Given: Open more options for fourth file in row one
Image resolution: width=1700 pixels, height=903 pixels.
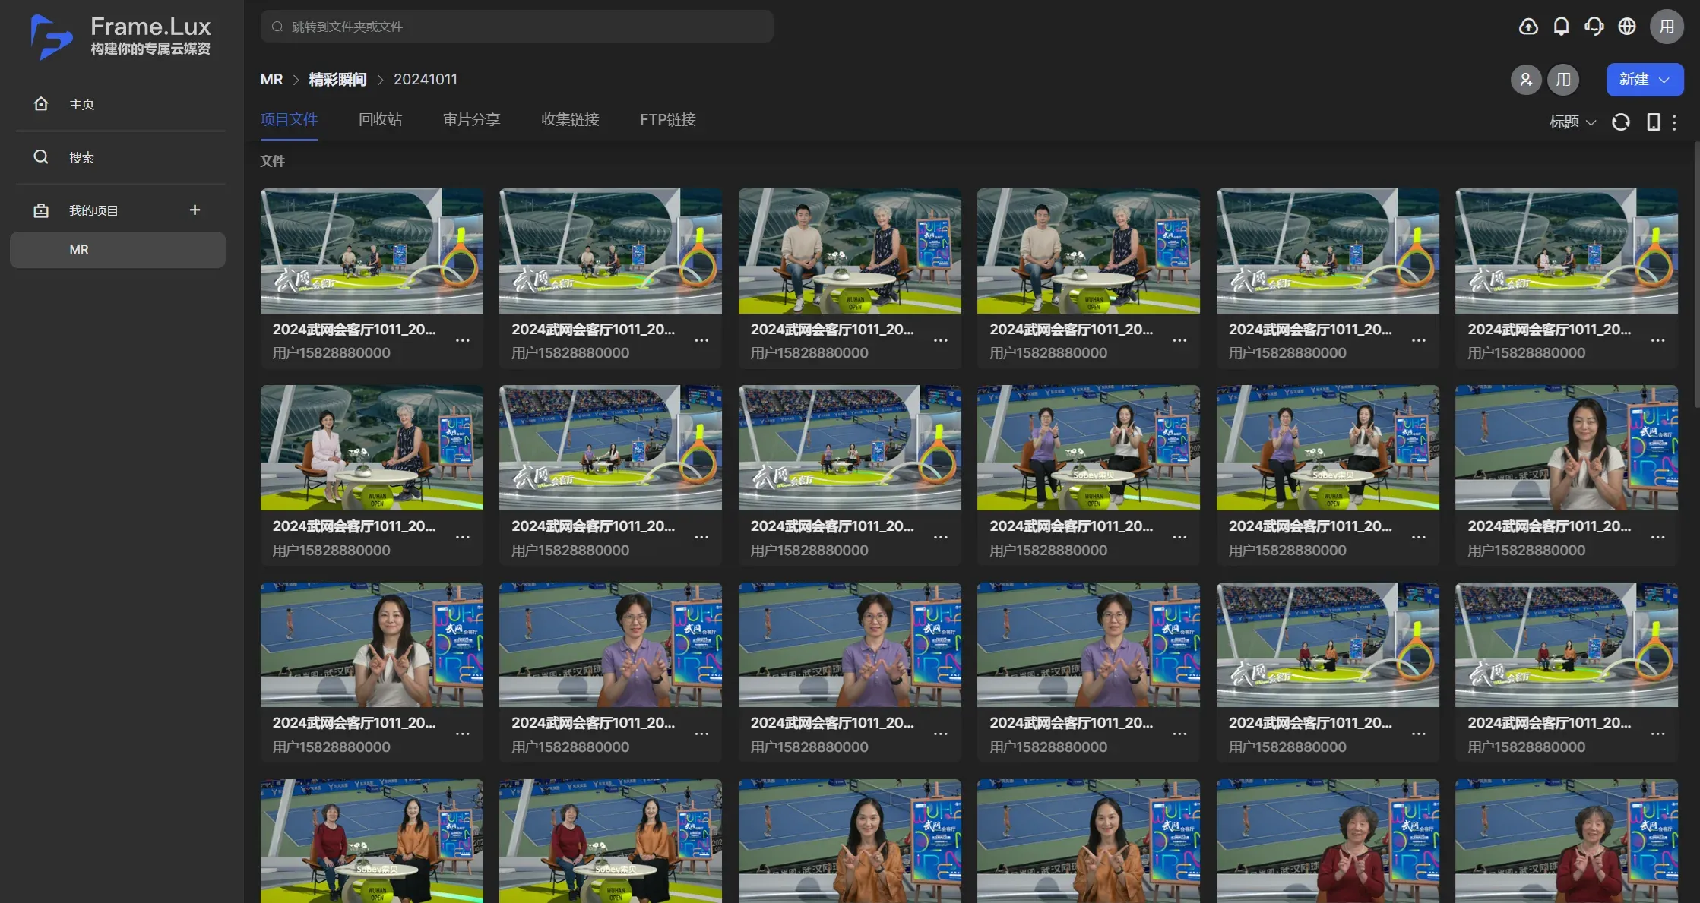Looking at the screenshot, I should 1179,341.
